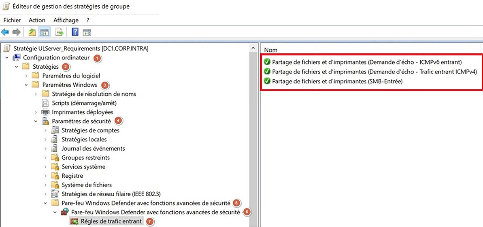The image size is (483, 227).
Task: Click green checkmark of SMB-Entrée rule
Action: 267,82
